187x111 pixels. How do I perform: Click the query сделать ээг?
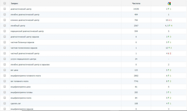(16, 103)
